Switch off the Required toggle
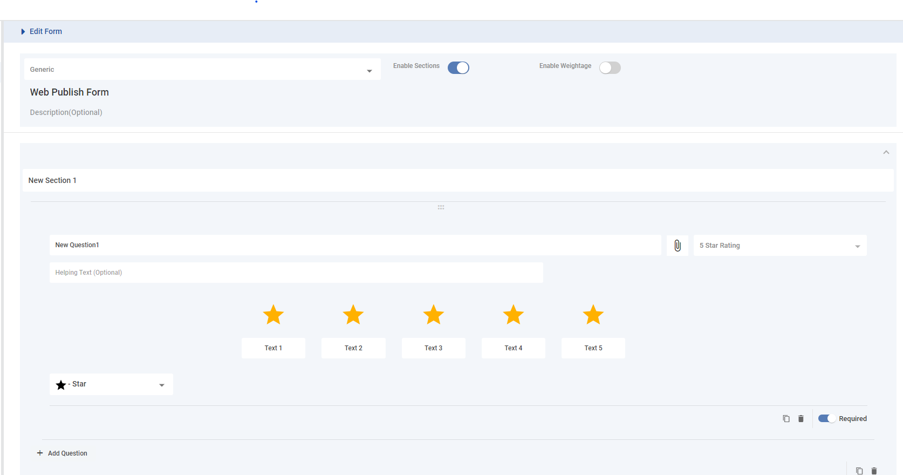This screenshot has height=475, width=903. (826, 418)
